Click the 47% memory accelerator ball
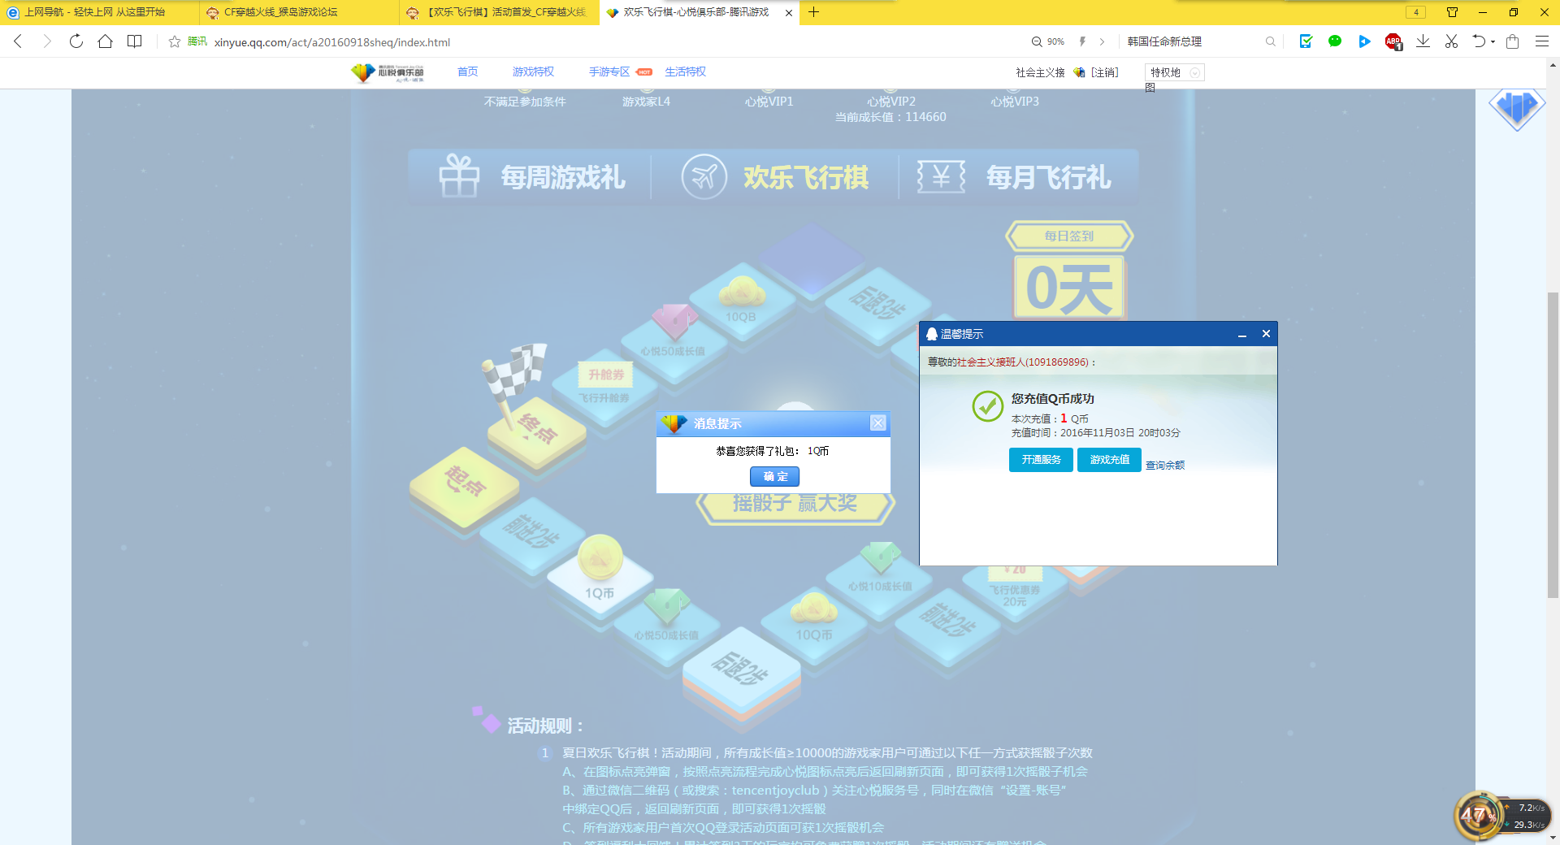 pyautogui.click(x=1478, y=815)
